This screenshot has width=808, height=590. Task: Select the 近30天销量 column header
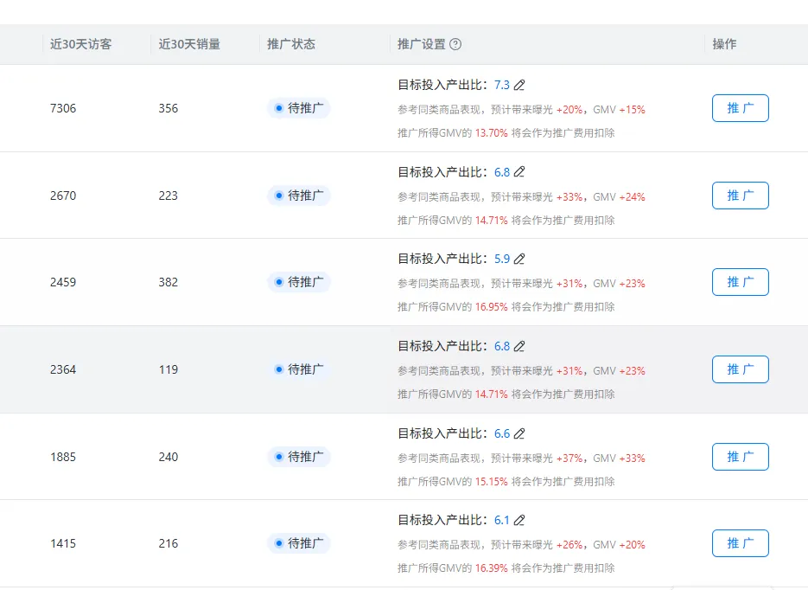(189, 44)
